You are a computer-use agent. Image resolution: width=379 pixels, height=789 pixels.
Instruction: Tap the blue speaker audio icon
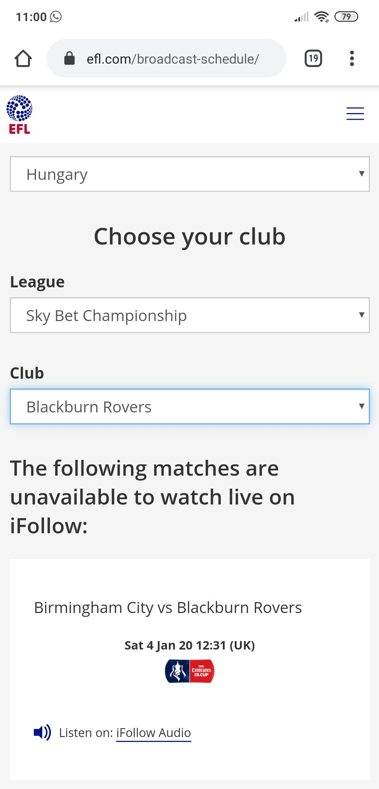(42, 732)
